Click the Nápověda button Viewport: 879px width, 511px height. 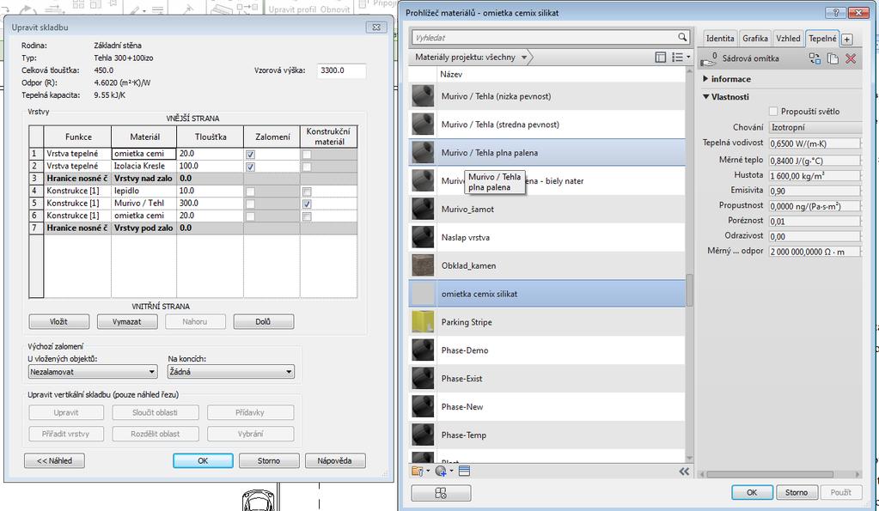coord(335,460)
